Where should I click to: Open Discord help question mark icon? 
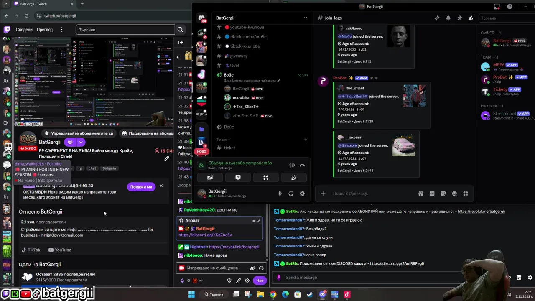(510, 6)
